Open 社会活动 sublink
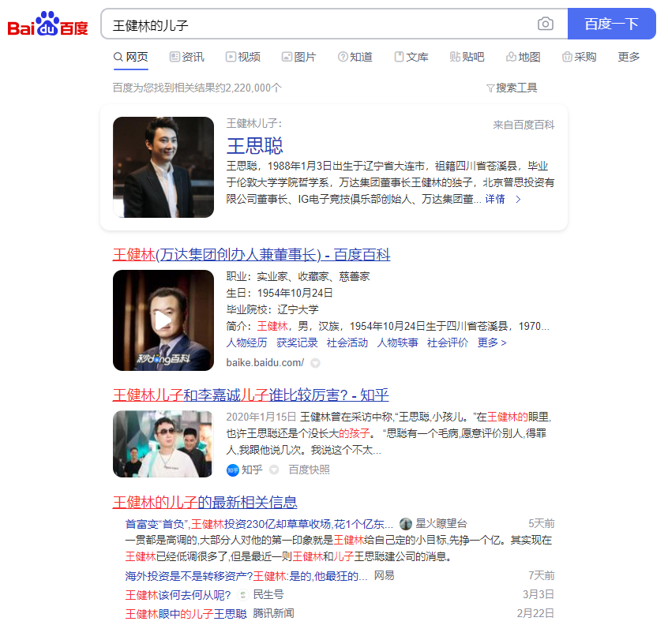668x625 pixels. 347,342
